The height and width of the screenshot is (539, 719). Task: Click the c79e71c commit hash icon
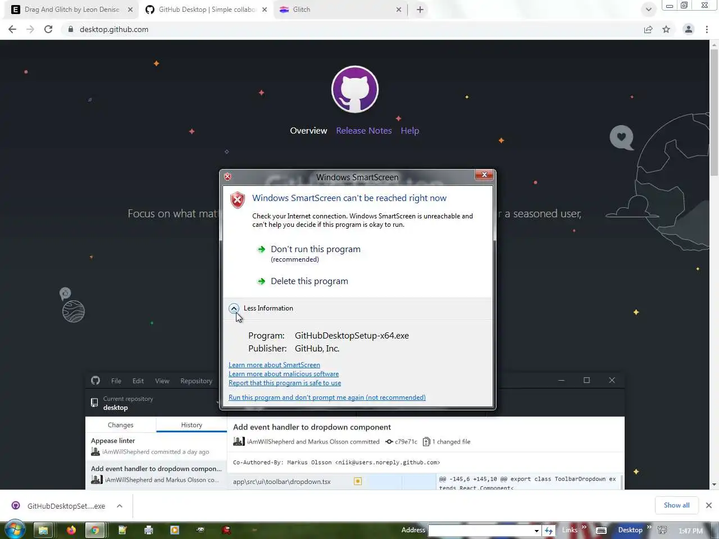click(x=389, y=442)
